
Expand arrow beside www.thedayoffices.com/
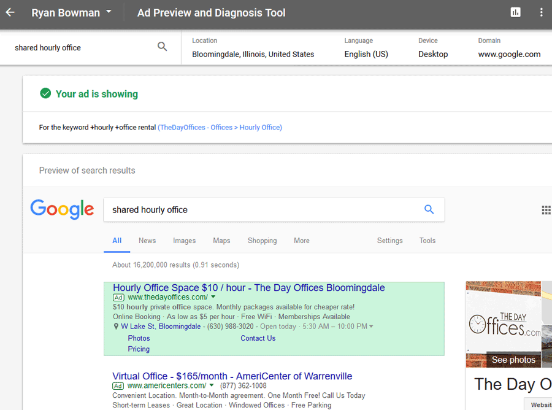(x=213, y=297)
